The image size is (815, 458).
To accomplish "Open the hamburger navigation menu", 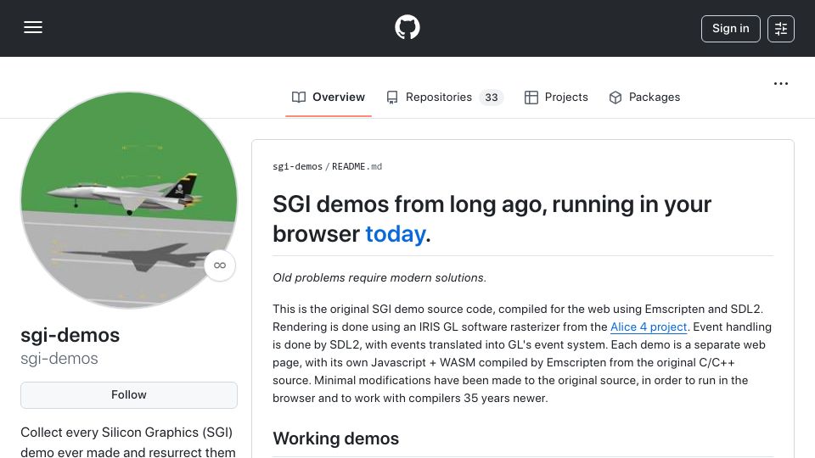I will pos(33,27).
